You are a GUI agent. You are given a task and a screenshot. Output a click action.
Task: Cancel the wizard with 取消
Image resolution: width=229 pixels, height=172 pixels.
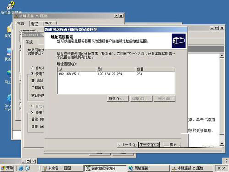172,144
